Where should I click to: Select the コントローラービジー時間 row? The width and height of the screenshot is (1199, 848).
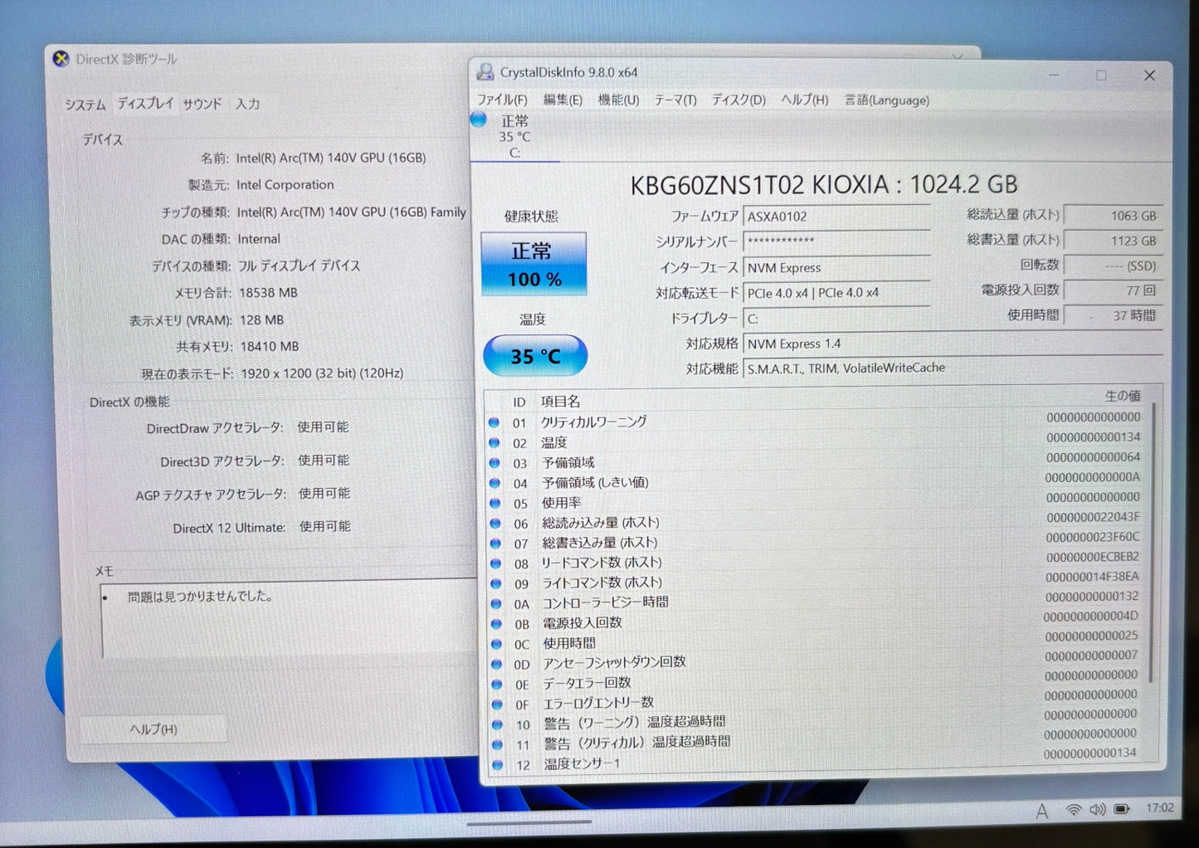point(816,602)
